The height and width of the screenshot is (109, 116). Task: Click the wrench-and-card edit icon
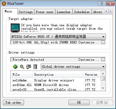point(29,67)
